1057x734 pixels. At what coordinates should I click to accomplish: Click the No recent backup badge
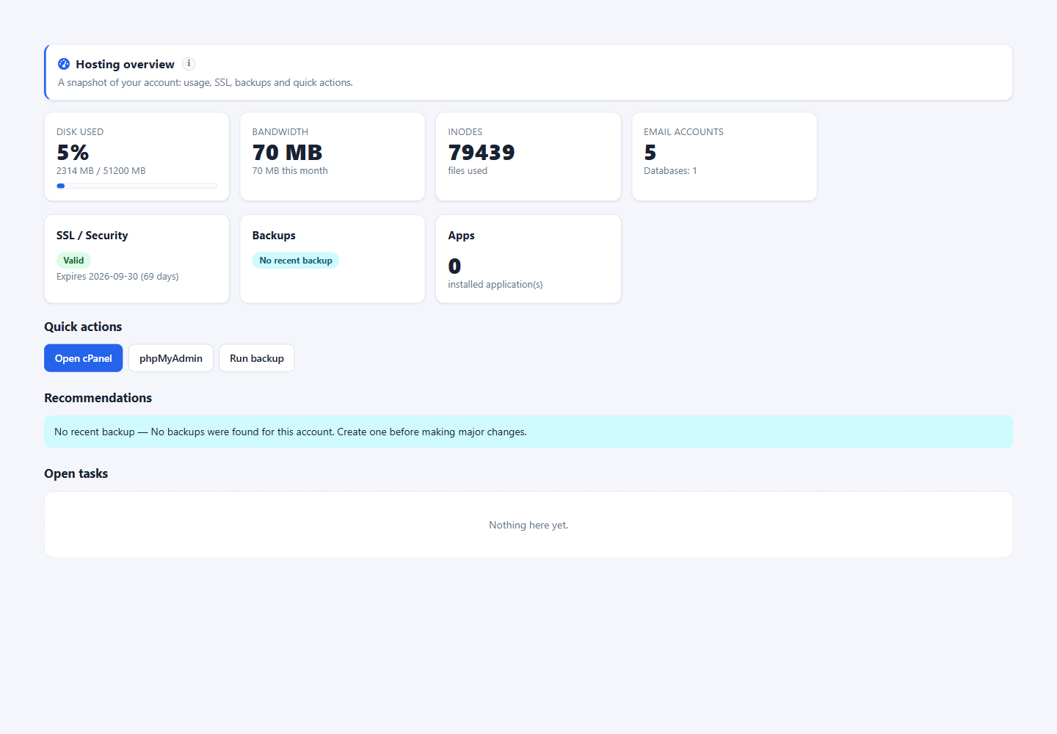pyautogui.click(x=296, y=261)
